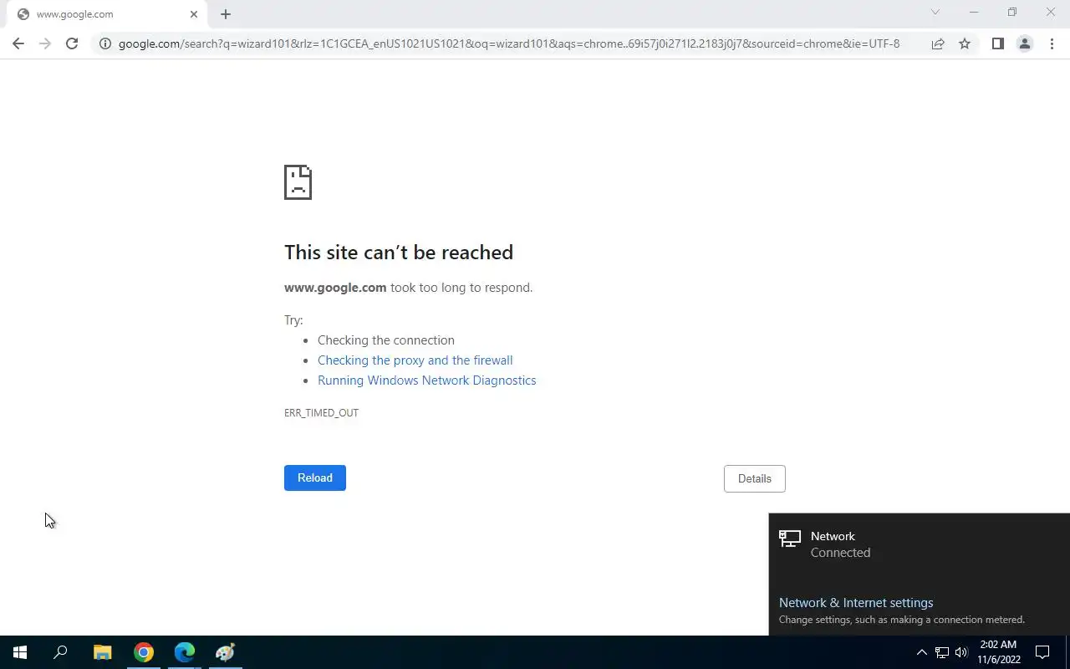Open the Chrome three-dot menu
This screenshot has height=669, width=1070.
pyautogui.click(x=1052, y=43)
